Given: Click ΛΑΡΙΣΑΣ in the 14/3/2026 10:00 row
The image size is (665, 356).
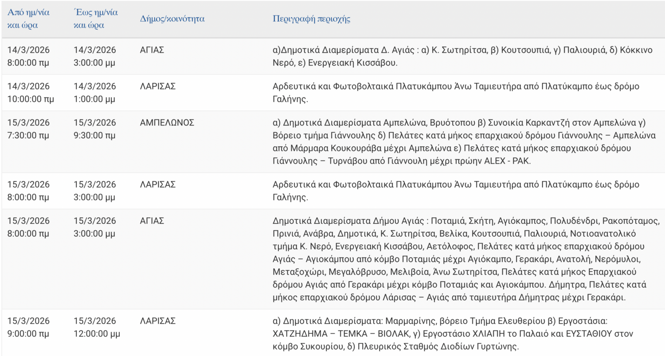Looking at the screenshot, I should pos(157,86).
